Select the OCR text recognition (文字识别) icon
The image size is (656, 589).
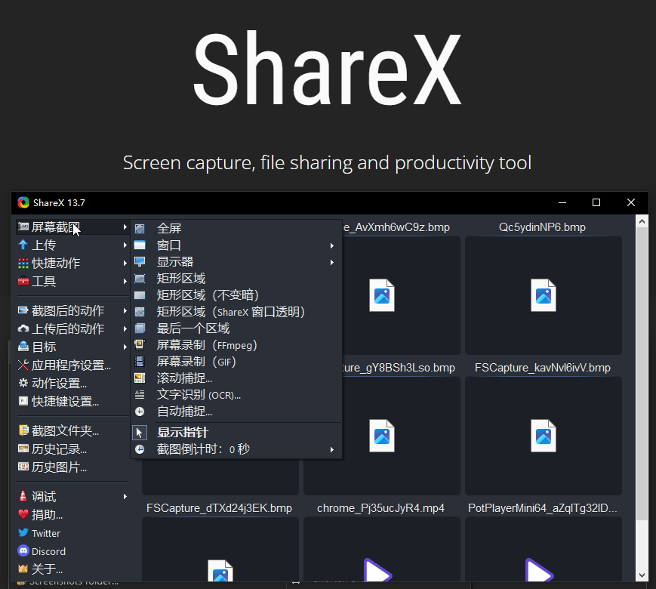(x=140, y=395)
